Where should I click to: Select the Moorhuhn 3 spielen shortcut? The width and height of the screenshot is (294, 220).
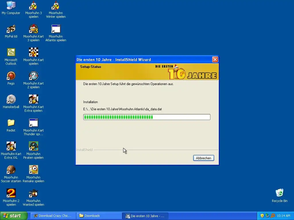[33, 9]
